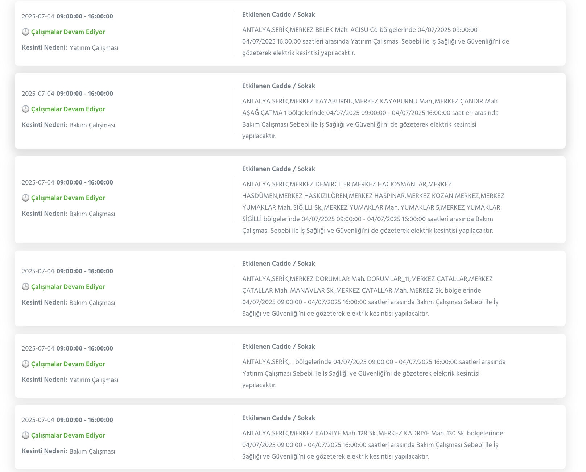Screen dimensions: 586x472
Task: Click the Kayaburnu outage description text
Action: coord(370,119)
